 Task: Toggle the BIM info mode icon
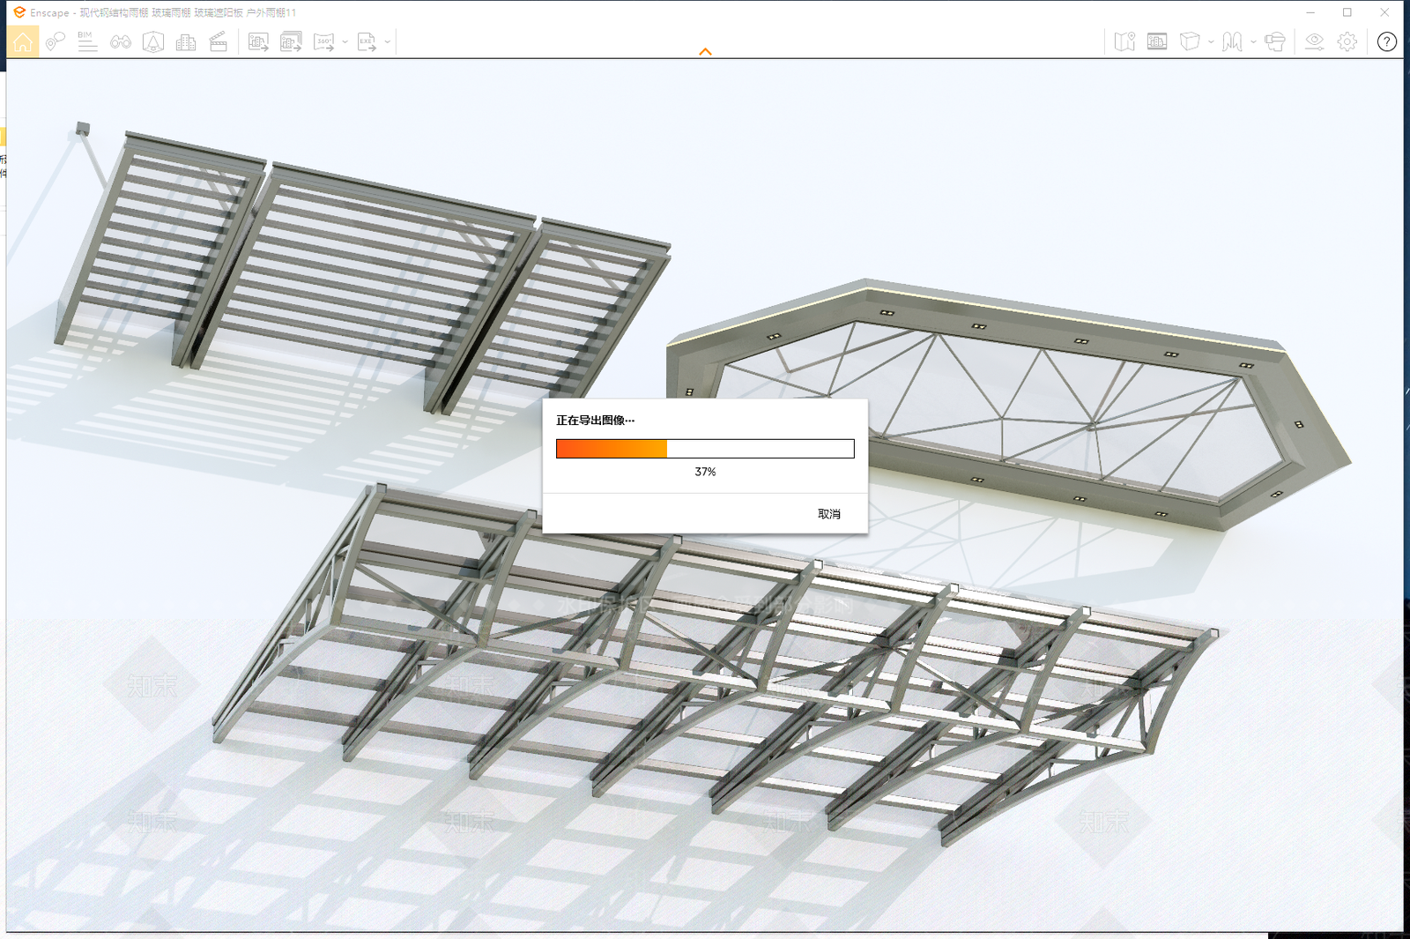pos(87,41)
